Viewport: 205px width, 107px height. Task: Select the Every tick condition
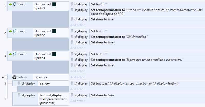coord(41,77)
